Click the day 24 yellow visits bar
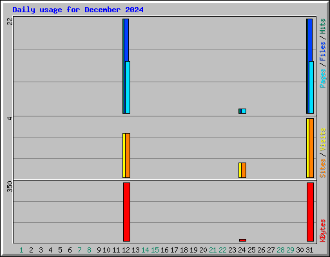This screenshot has width=330, height=257. (240, 170)
